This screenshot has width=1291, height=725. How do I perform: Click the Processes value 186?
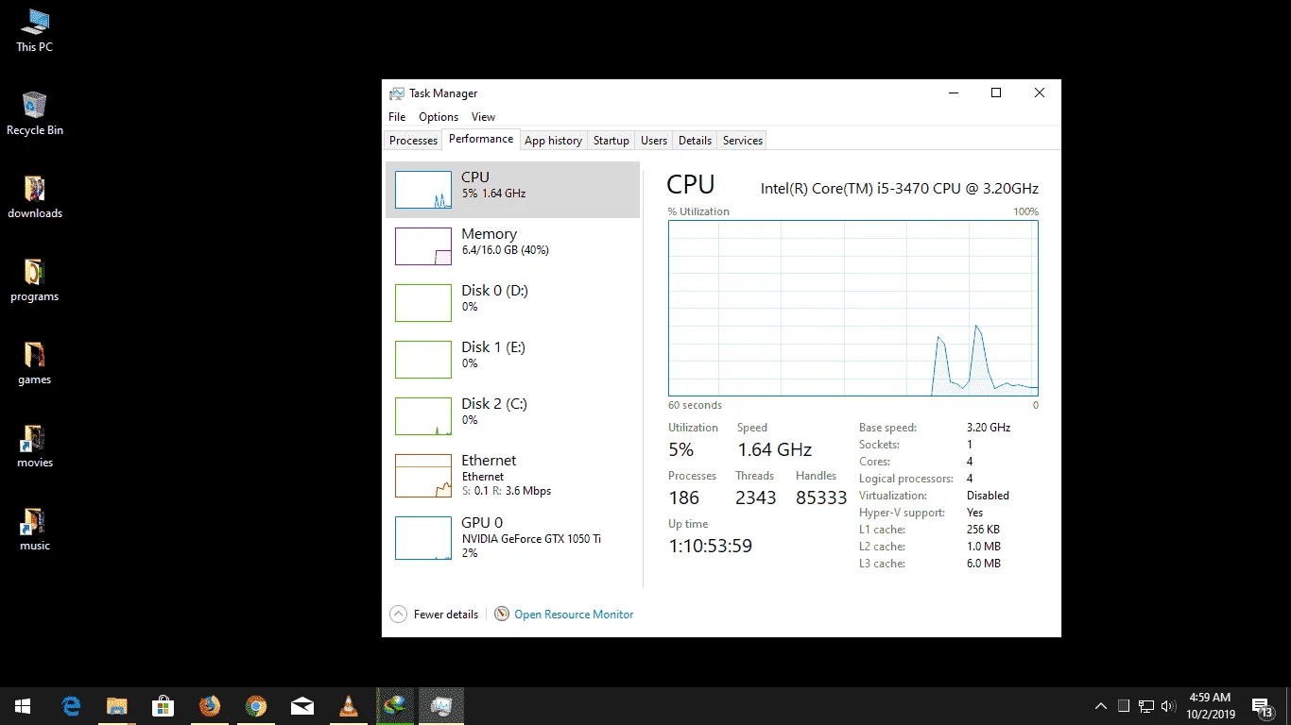pyautogui.click(x=684, y=497)
